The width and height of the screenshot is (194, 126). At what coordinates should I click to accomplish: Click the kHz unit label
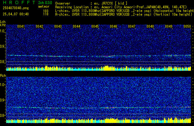(3, 25)
